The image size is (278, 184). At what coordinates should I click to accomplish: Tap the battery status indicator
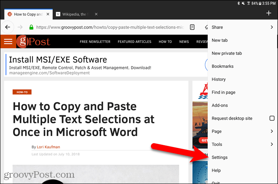click(x=260, y=3)
